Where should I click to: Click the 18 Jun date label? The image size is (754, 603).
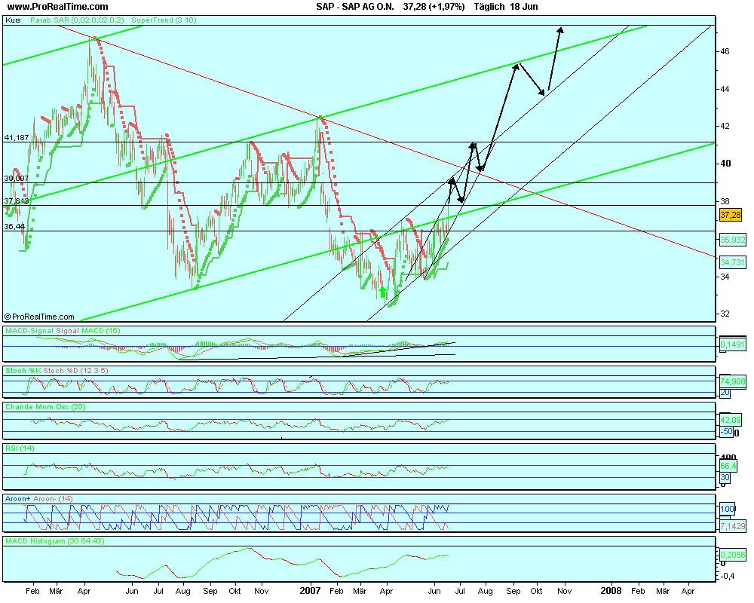pyautogui.click(x=524, y=7)
